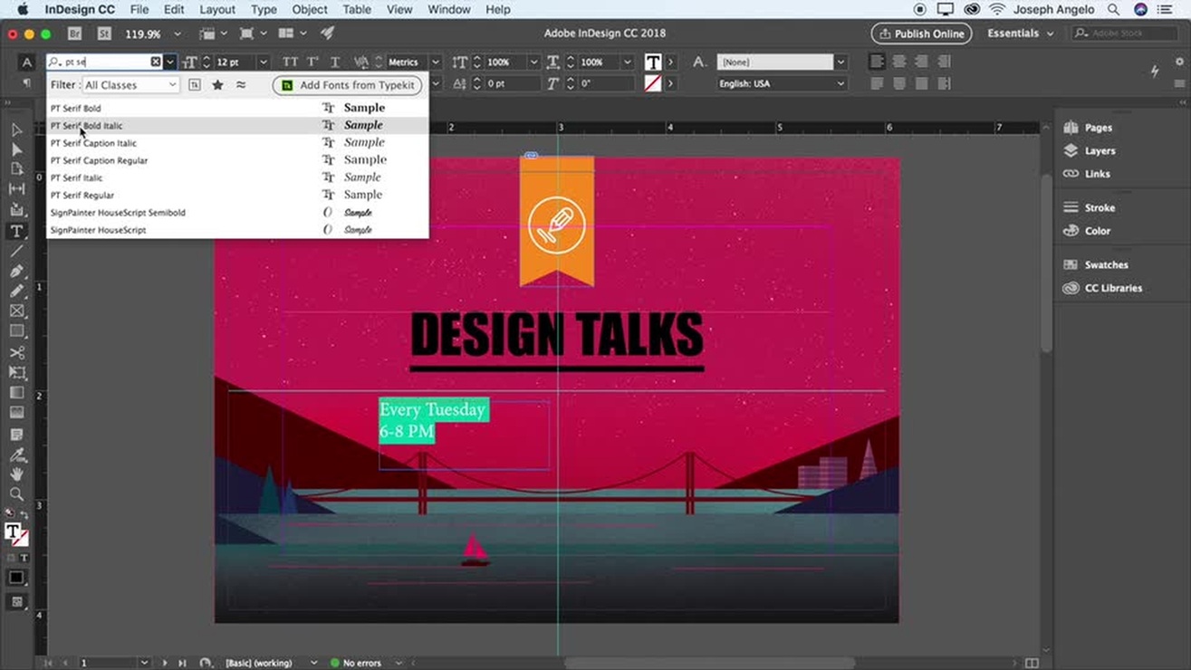Open the Swatches panel
This screenshot has width=1191, height=670.
[x=1106, y=264]
